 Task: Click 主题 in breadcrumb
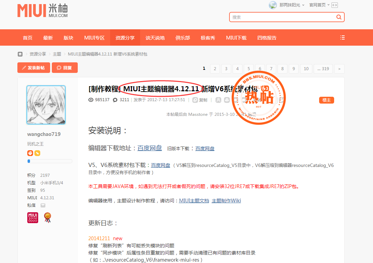coord(57,54)
